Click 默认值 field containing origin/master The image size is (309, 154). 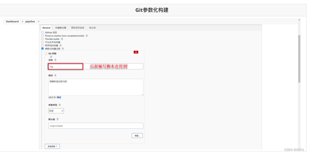(x=96, y=126)
